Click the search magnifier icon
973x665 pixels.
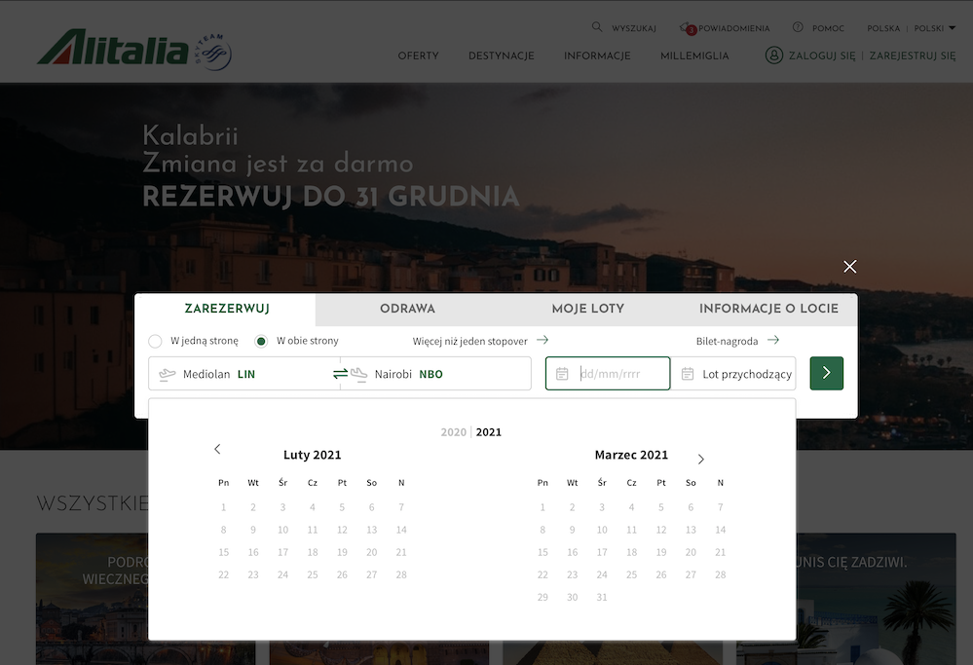pos(597,26)
